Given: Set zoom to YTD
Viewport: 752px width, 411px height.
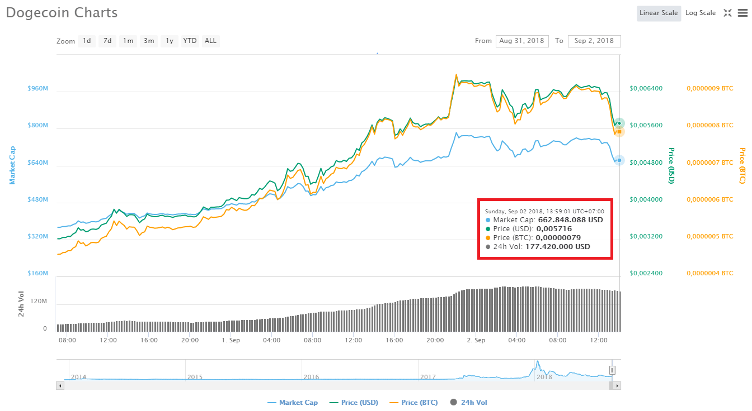Looking at the screenshot, I should tap(190, 41).
